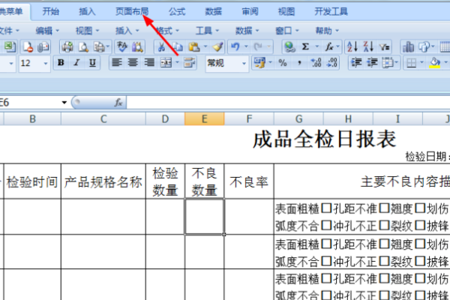The width and height of the screenshot is (450, 300).
Task: Click the Copy icon
Action: click(178, 46)
